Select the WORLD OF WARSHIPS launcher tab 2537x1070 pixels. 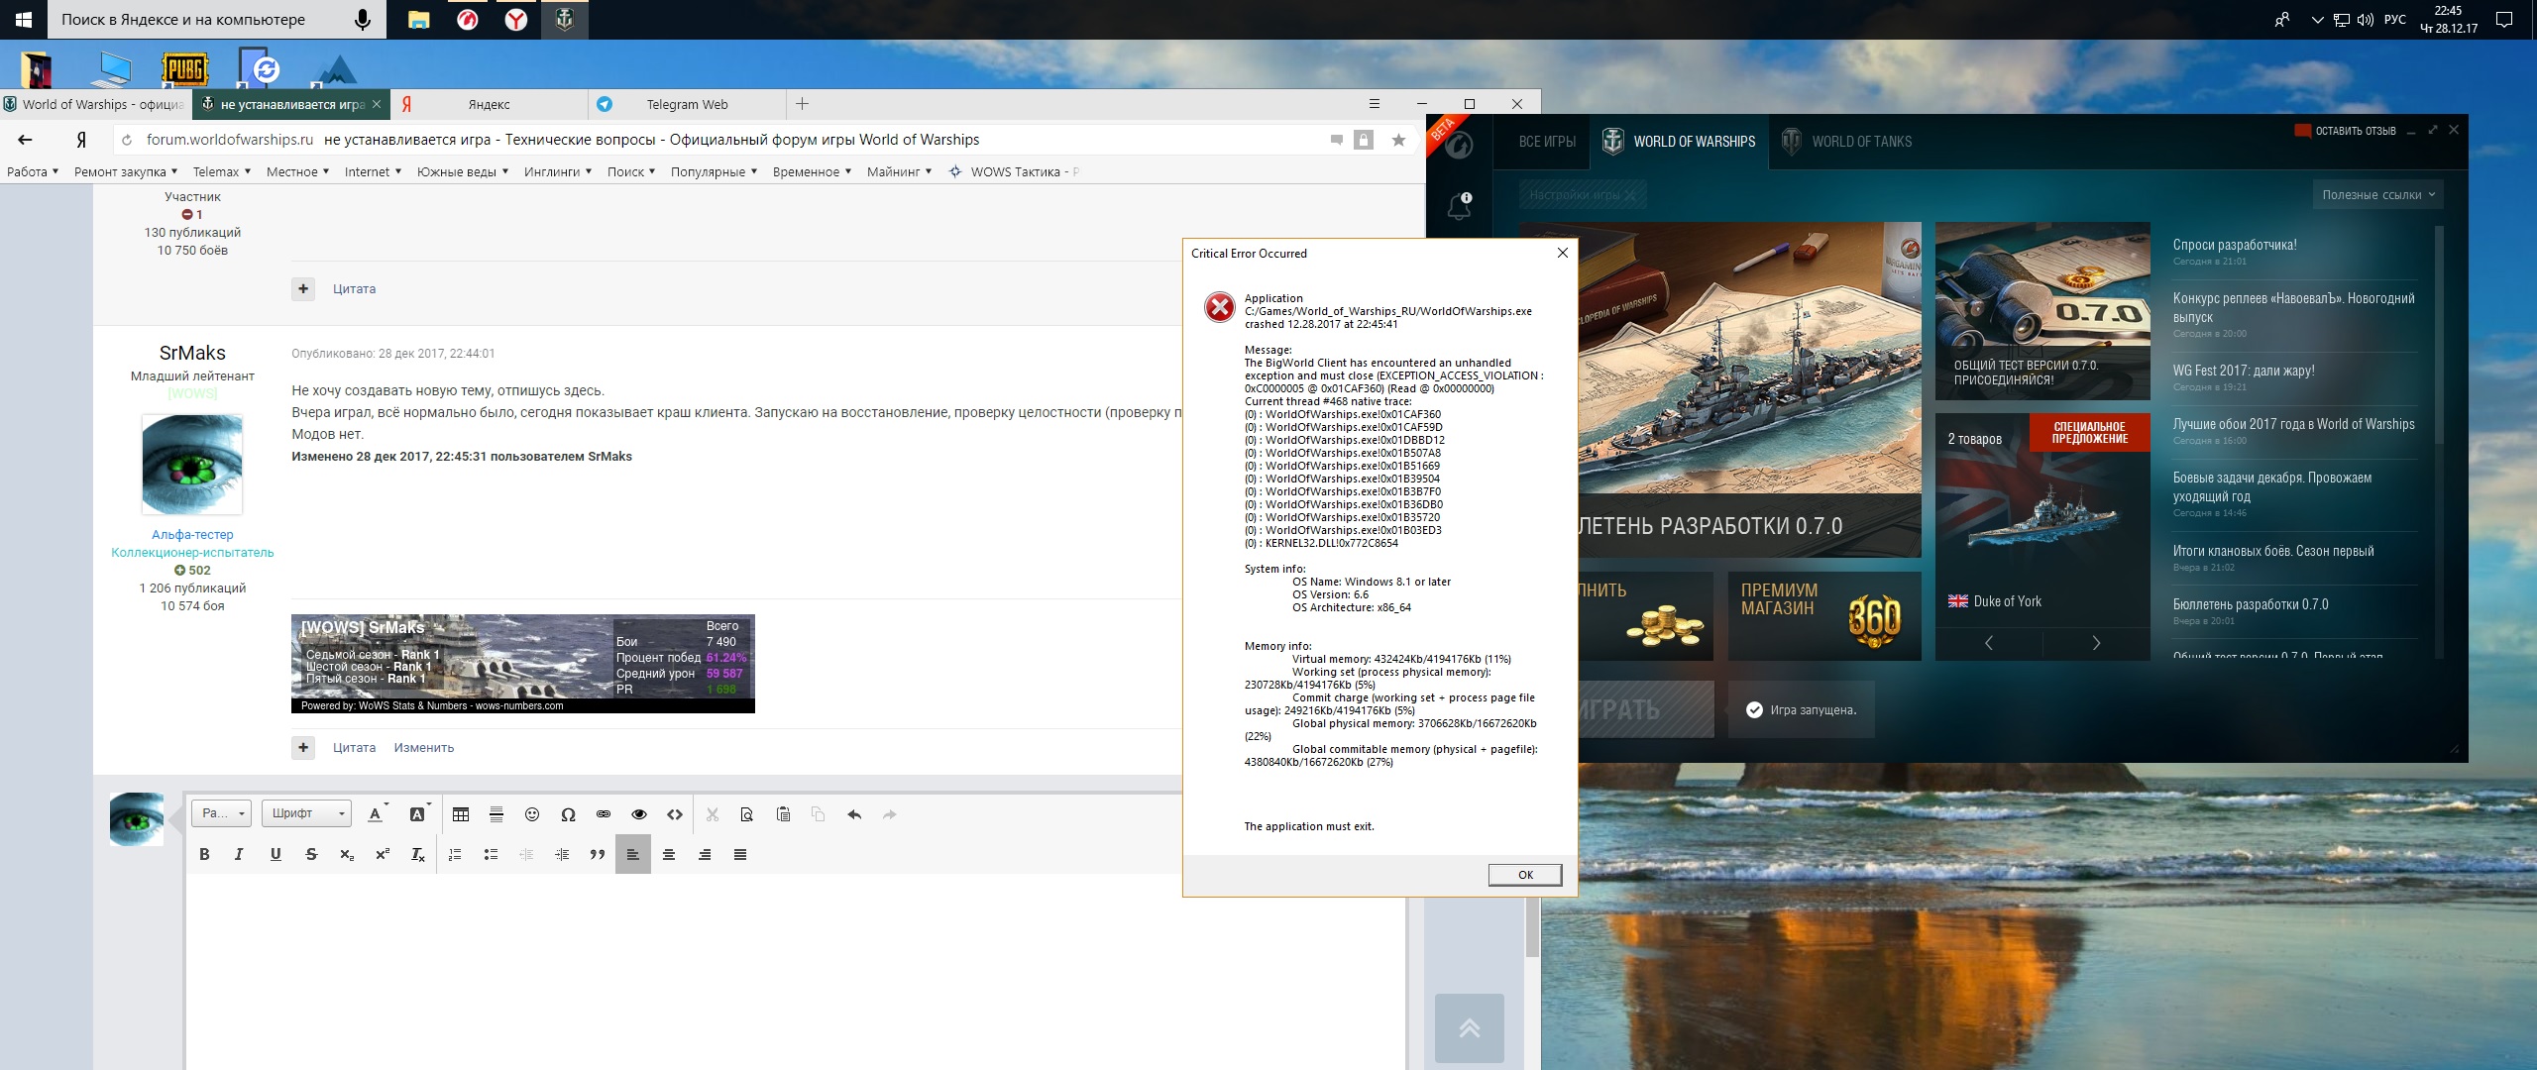tap(1679, 142)
